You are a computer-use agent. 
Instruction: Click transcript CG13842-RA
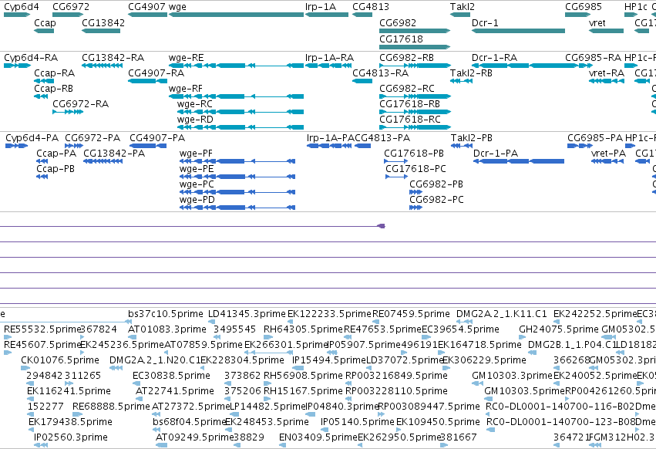click(102, 66)
